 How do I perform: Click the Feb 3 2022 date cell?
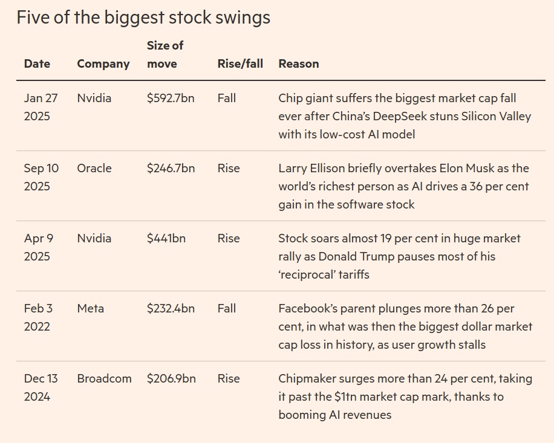[x=38, y=317]
